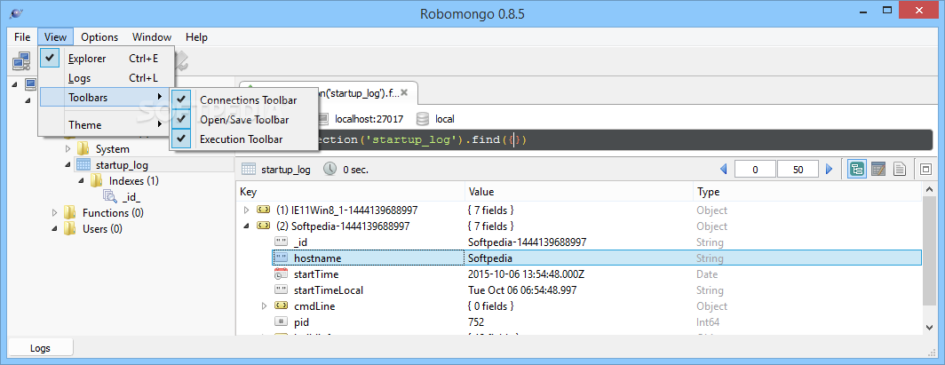Click the object icon beside cmdLine
Viewport: 945px width, 365px height.
pos(281,306)
